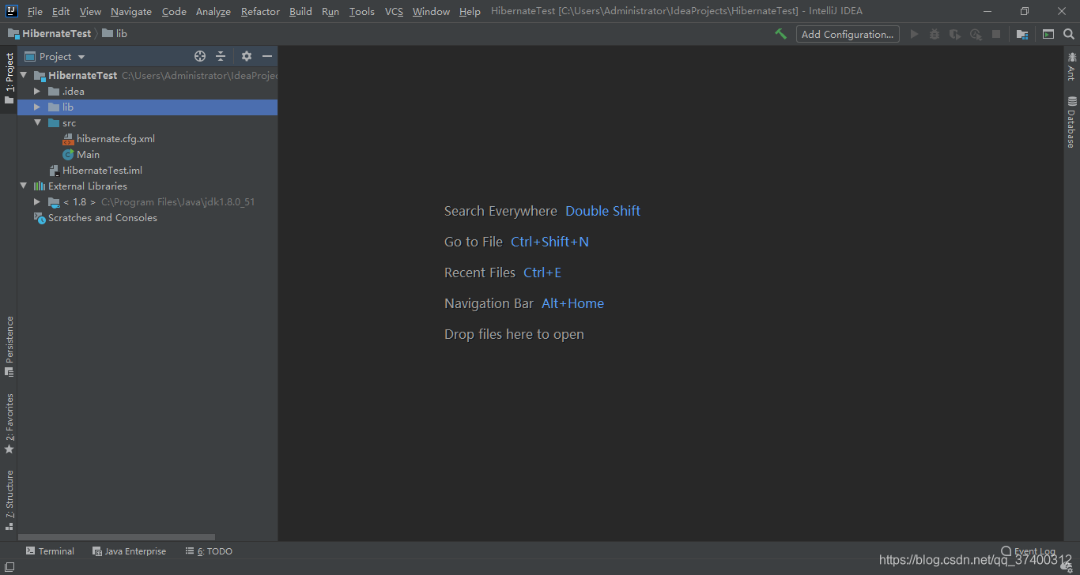Click the JDK 1.8 library folder icon

tap(54, 202)
